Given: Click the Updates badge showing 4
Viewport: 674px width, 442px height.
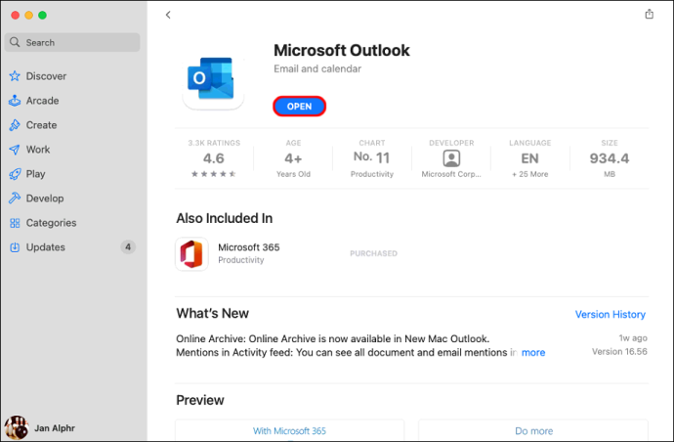Looking at the screenshot, I should coord(128,247).
